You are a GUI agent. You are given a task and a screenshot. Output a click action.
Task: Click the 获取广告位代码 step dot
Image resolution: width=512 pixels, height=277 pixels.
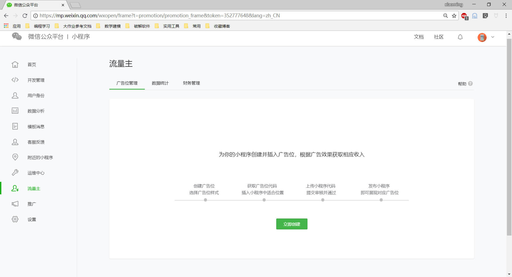(x=264, y=200)
